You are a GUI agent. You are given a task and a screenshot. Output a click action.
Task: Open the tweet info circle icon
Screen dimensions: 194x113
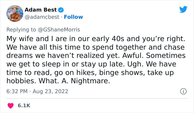click(x=183, y=91)
